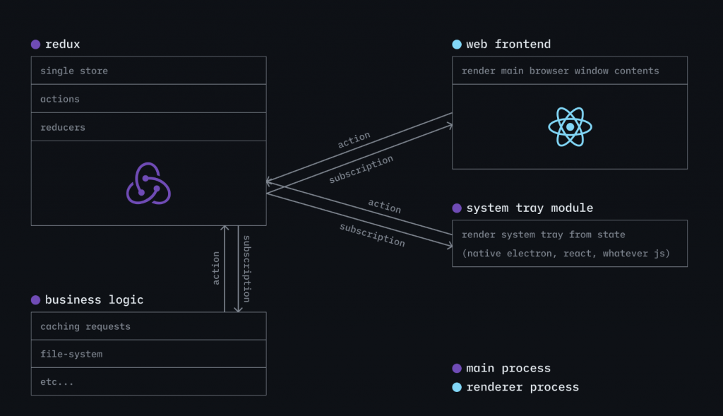
Task: Click the renderer process legend label
Action: click(x=522, y=387)
